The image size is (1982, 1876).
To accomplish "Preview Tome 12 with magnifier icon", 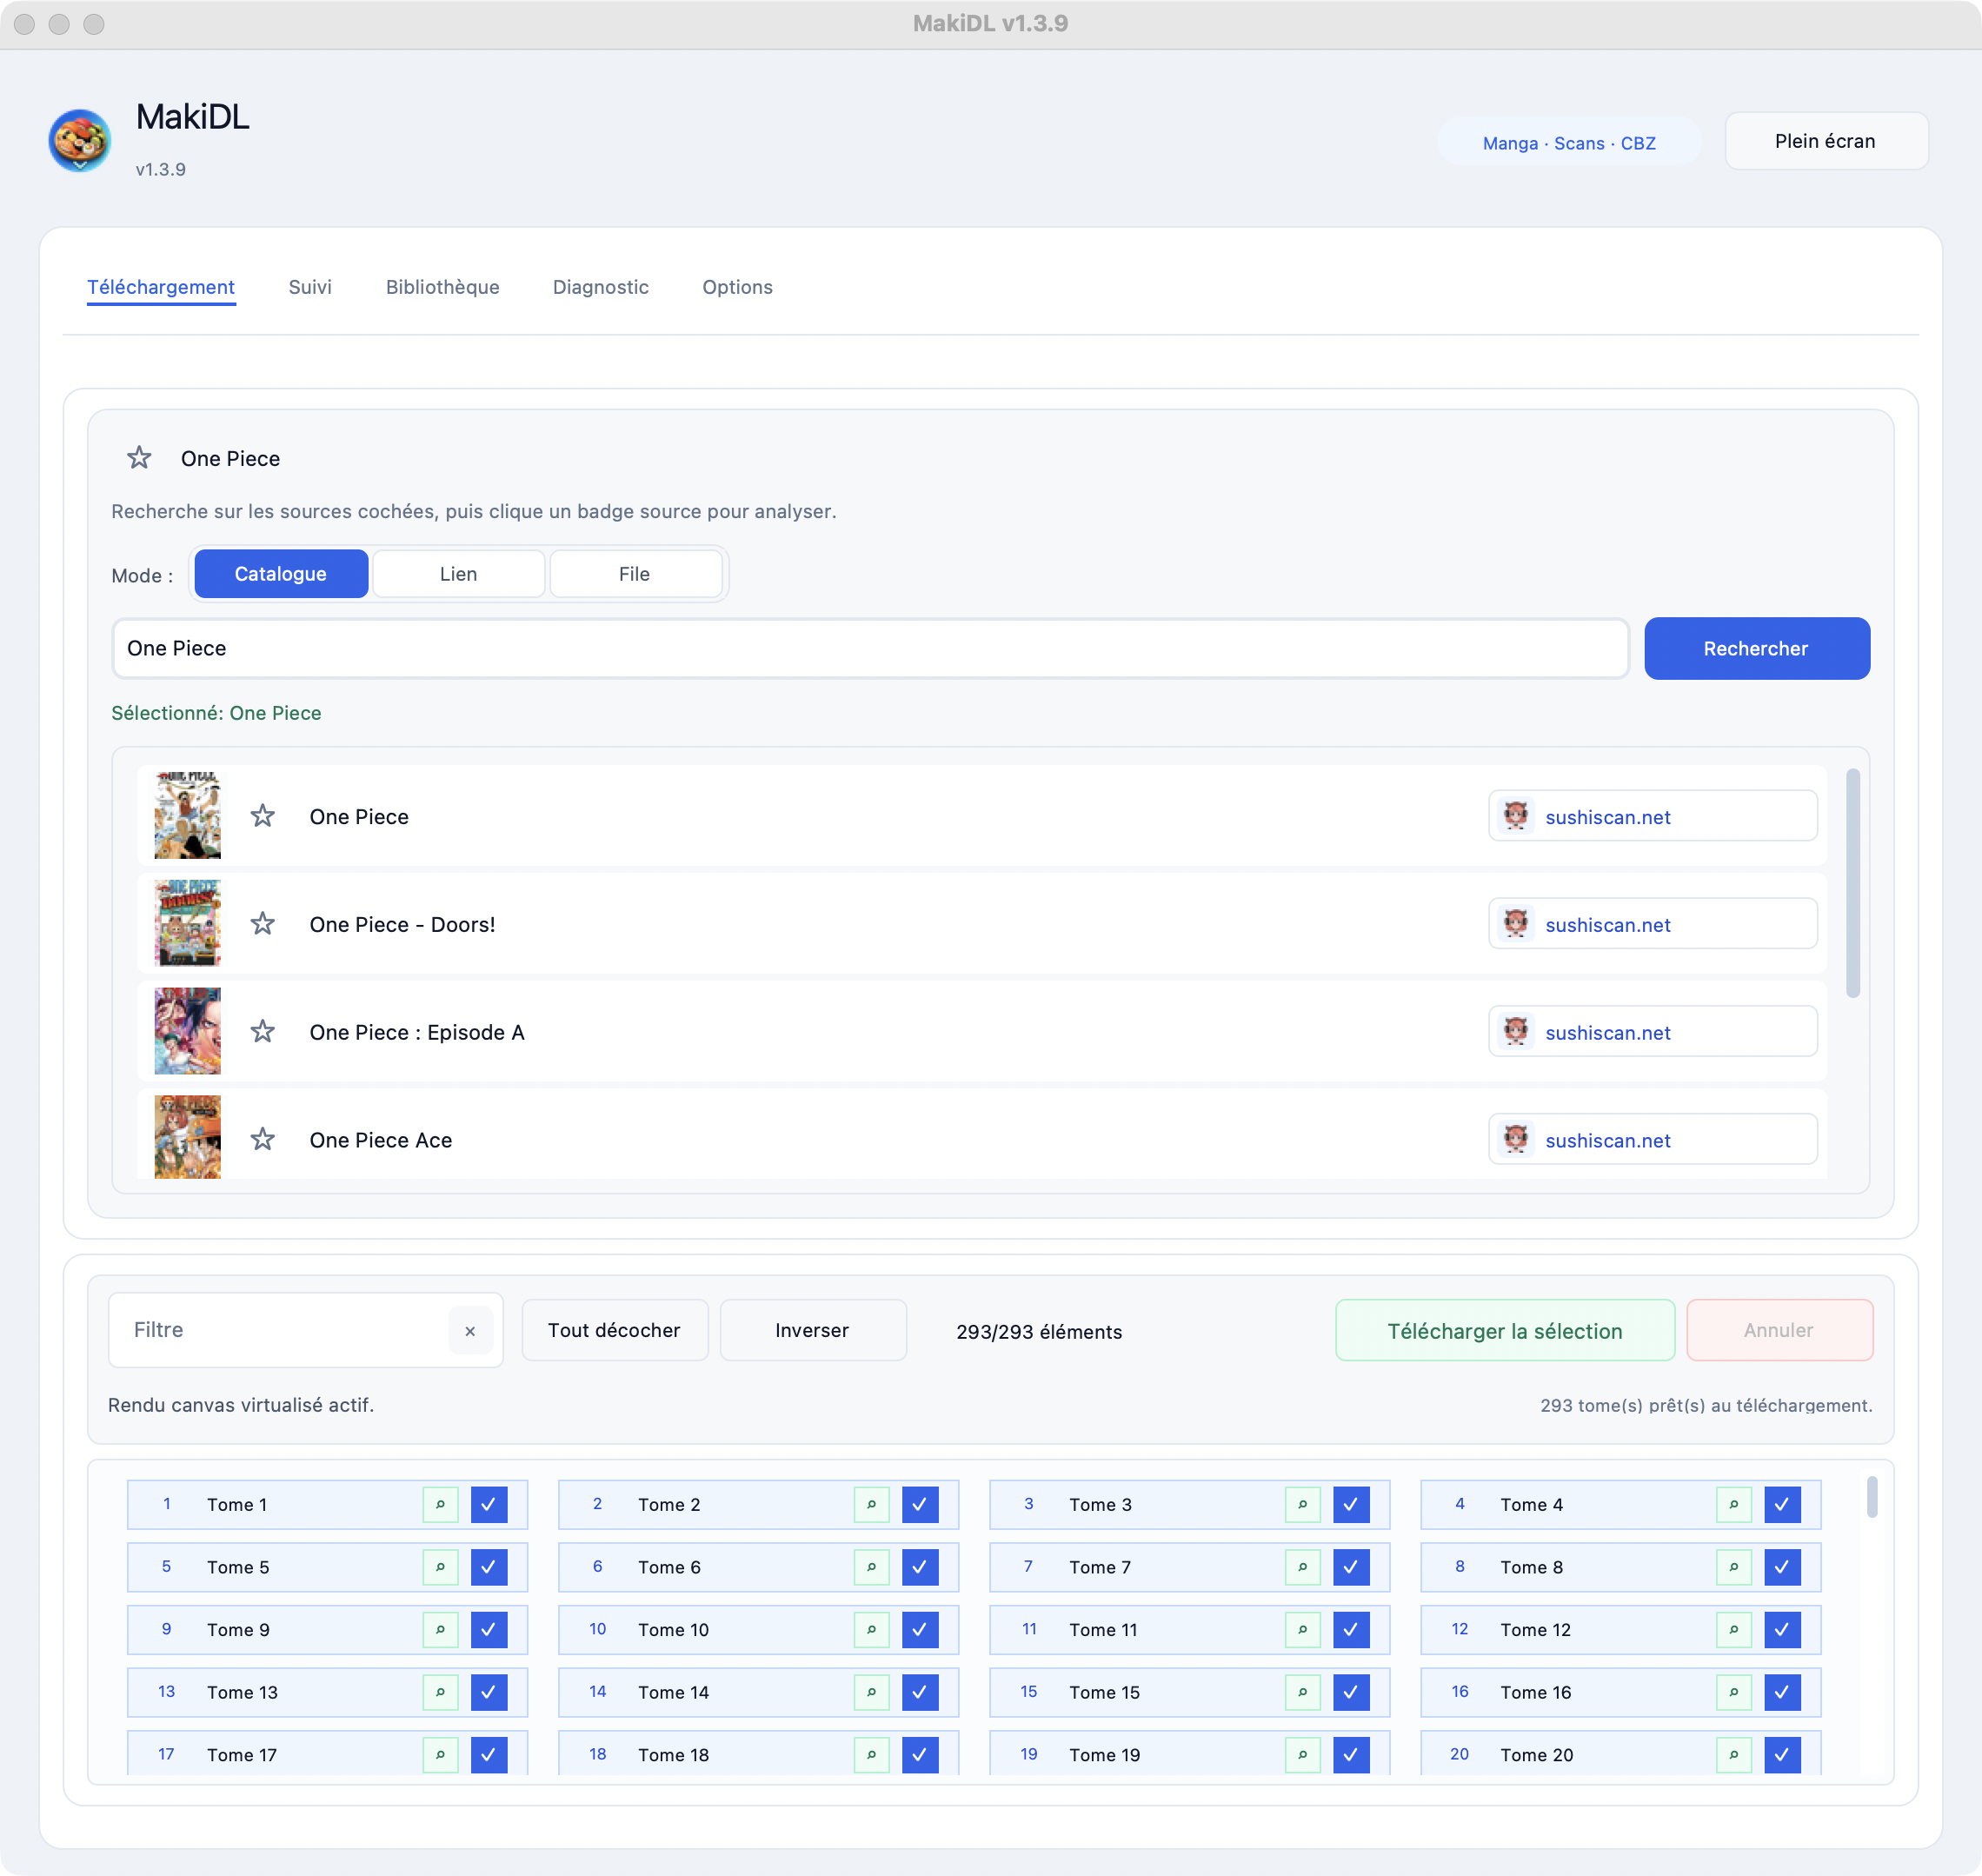I will (1733, 1630).
